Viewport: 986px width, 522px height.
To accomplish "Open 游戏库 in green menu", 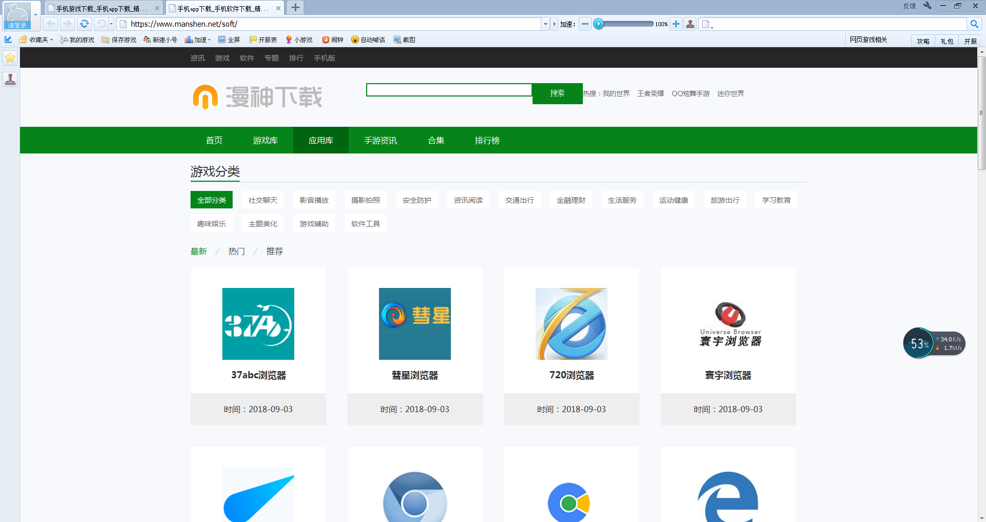I will [265, 140].
